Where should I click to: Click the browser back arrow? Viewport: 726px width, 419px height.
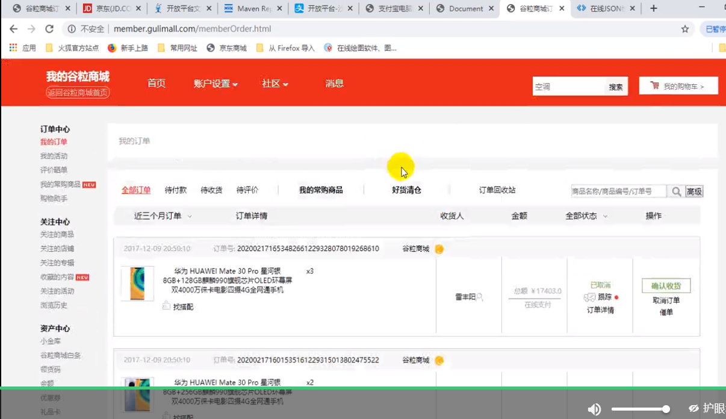tap(13, 29)
